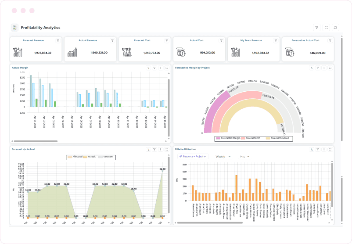The image size is (352, 244).
Task: Click the Profitability Analytics page heading
Action: coord(41,28)
